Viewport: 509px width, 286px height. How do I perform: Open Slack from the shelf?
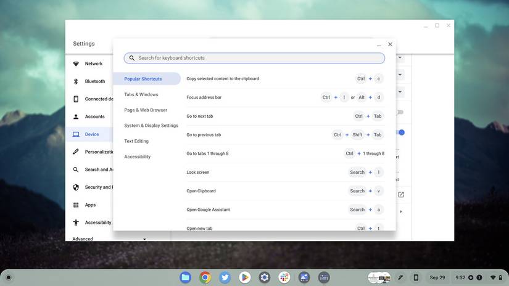click(x=284, y=277)
